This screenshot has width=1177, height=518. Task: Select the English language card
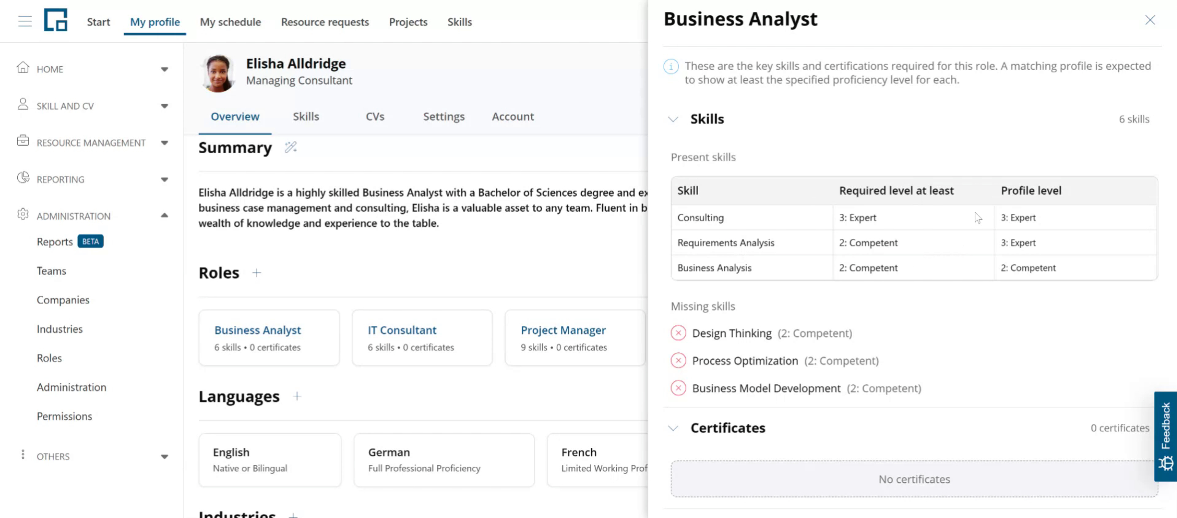point(270,460)
